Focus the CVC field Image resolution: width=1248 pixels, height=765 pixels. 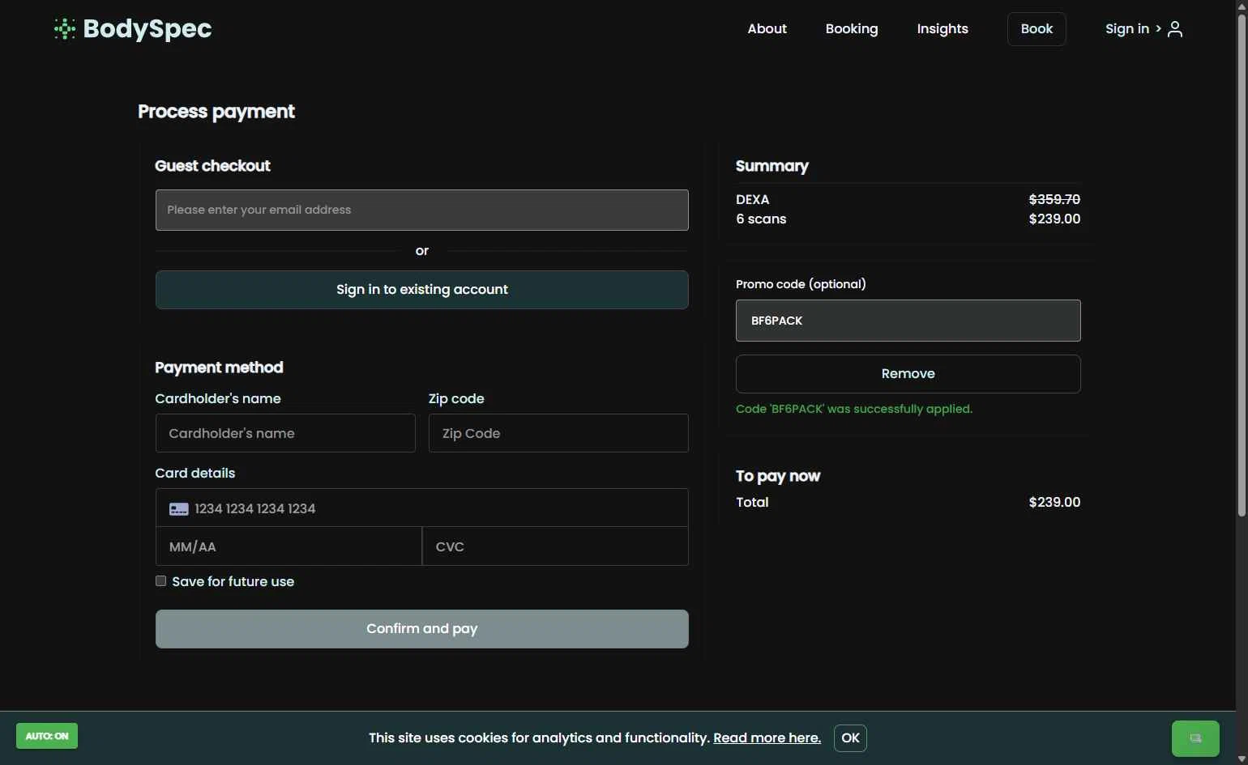555,546
